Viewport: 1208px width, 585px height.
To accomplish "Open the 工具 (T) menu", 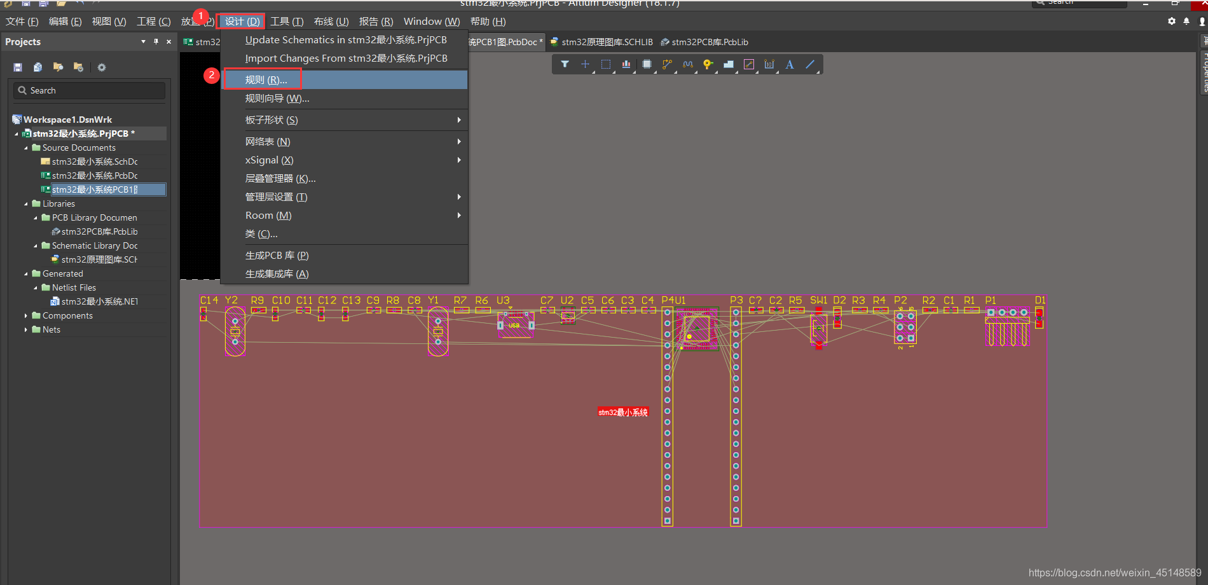I will (287, 22).
